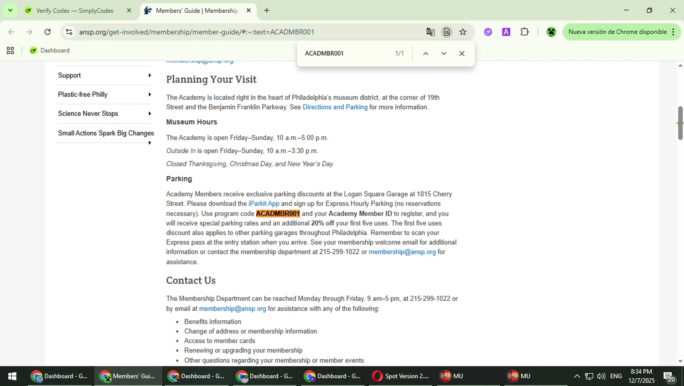
Task: Open the tab search dropdown arrow
Action: [10, 10]
